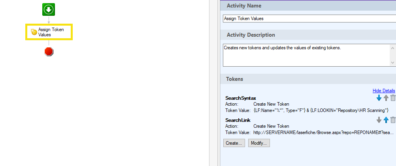Viewport: 396px width, 166px height.
Task: Click inside the Activity Description text box
Action: 306,55
